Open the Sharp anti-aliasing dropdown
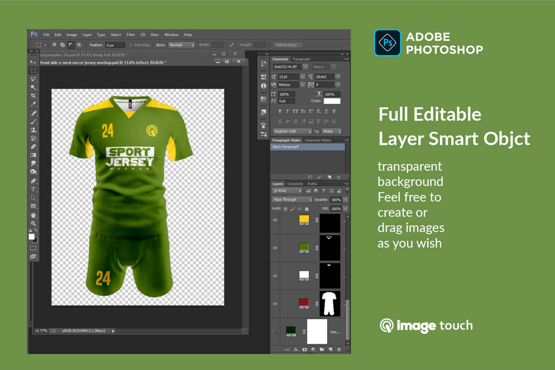 point(331,131)
